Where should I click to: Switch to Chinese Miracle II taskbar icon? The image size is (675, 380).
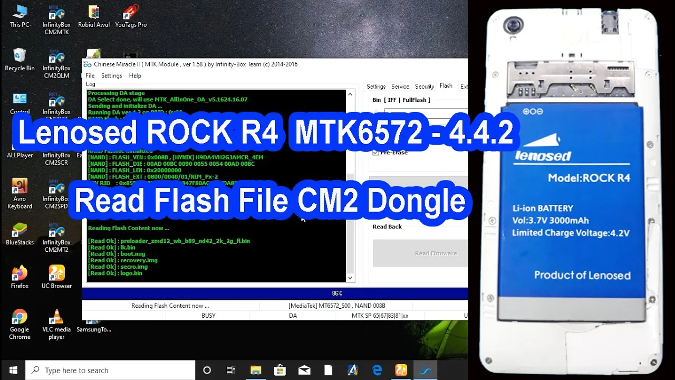click(426, 370)
